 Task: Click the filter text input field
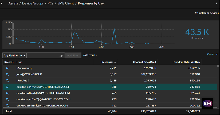(43, 55)
